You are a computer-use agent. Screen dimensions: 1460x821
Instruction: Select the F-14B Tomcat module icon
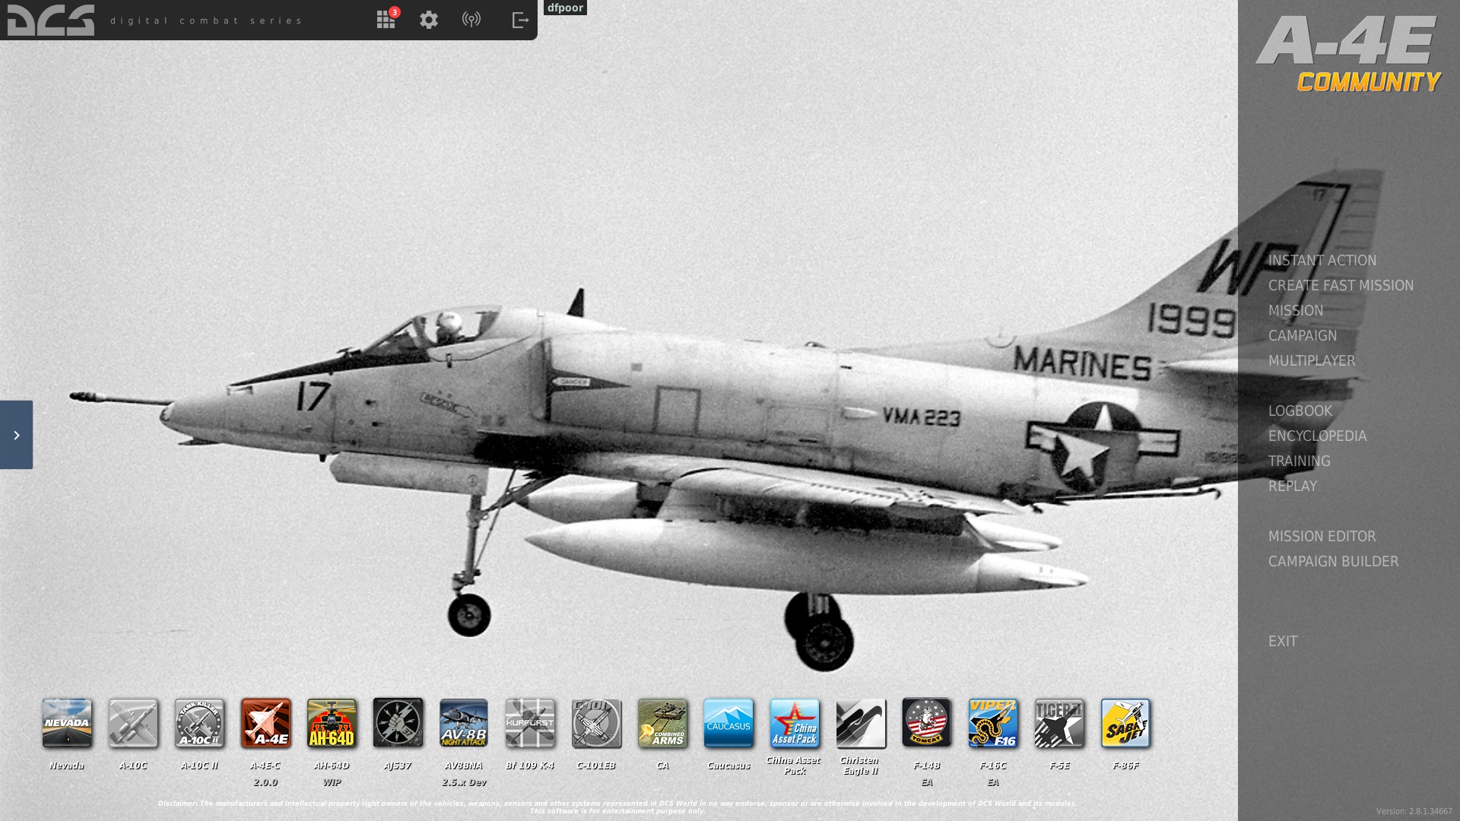pyautogui.click(x=927, y=723)
